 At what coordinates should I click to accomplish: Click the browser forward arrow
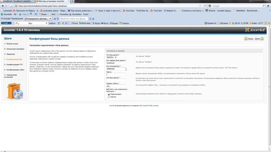coord(6,6)
